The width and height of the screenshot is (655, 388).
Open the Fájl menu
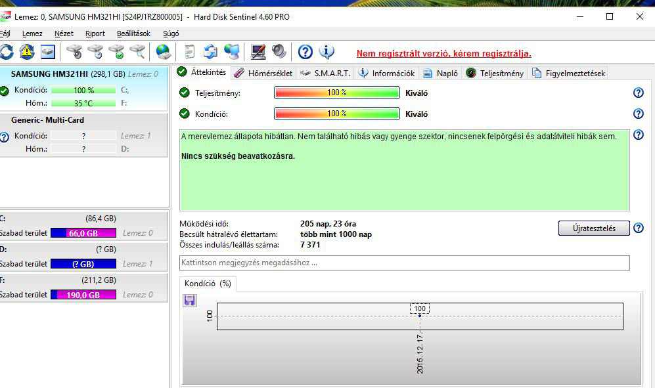pyautogui.click(x=5, y=33)
